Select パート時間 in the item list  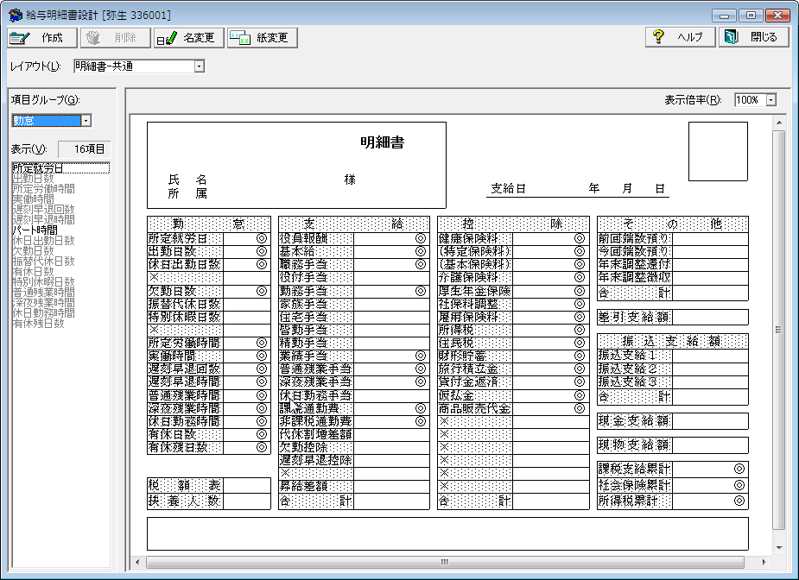[35, 230]
